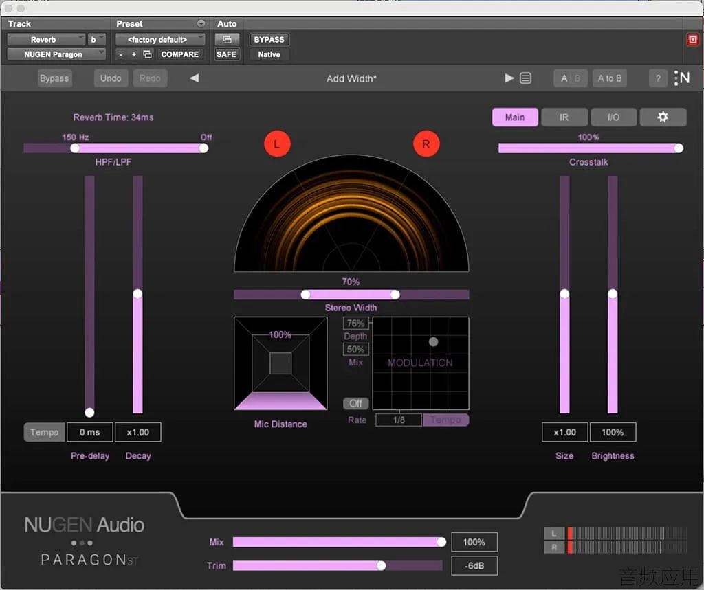
Task: Click the Size x1.00 value field
Action: (565, 432)
